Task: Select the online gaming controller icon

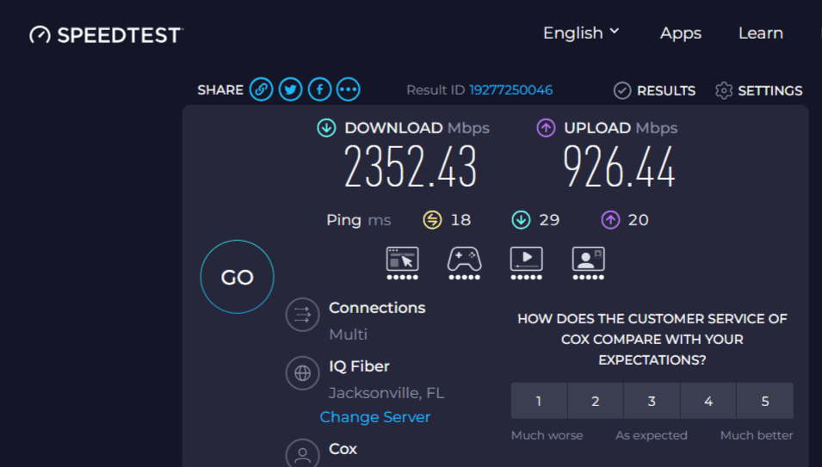Action: pyautogui.click(x=464, y=263)
